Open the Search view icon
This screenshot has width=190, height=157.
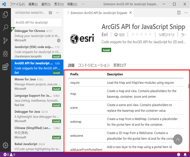[5, 27]
